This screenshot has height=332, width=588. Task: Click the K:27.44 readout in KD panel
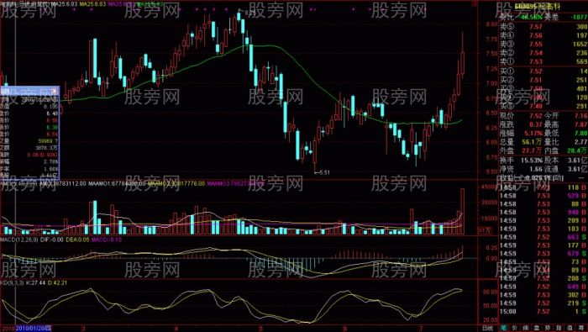[x=35, y=282]
